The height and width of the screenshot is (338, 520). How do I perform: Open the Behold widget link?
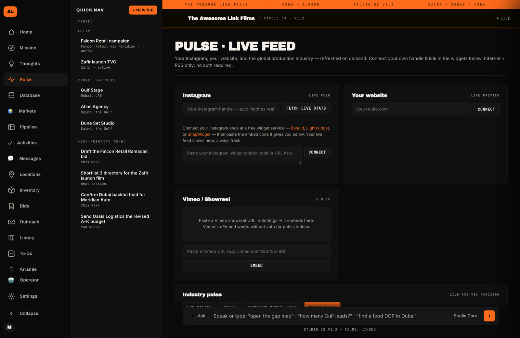[x=297, y=128]
